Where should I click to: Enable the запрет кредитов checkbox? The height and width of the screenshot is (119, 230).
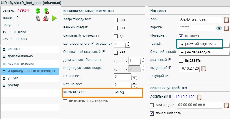116,20
